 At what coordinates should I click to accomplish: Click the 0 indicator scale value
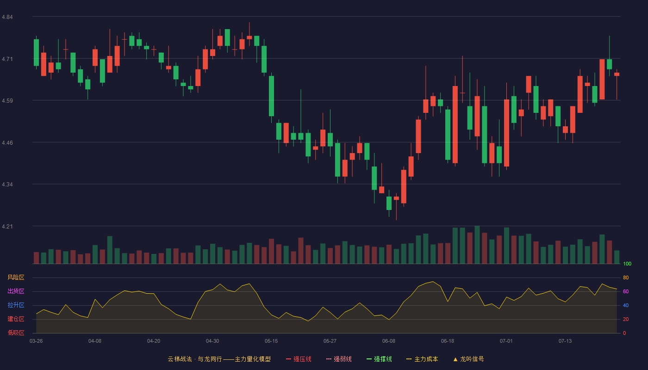pyautogui.click(x=624, y=333)
